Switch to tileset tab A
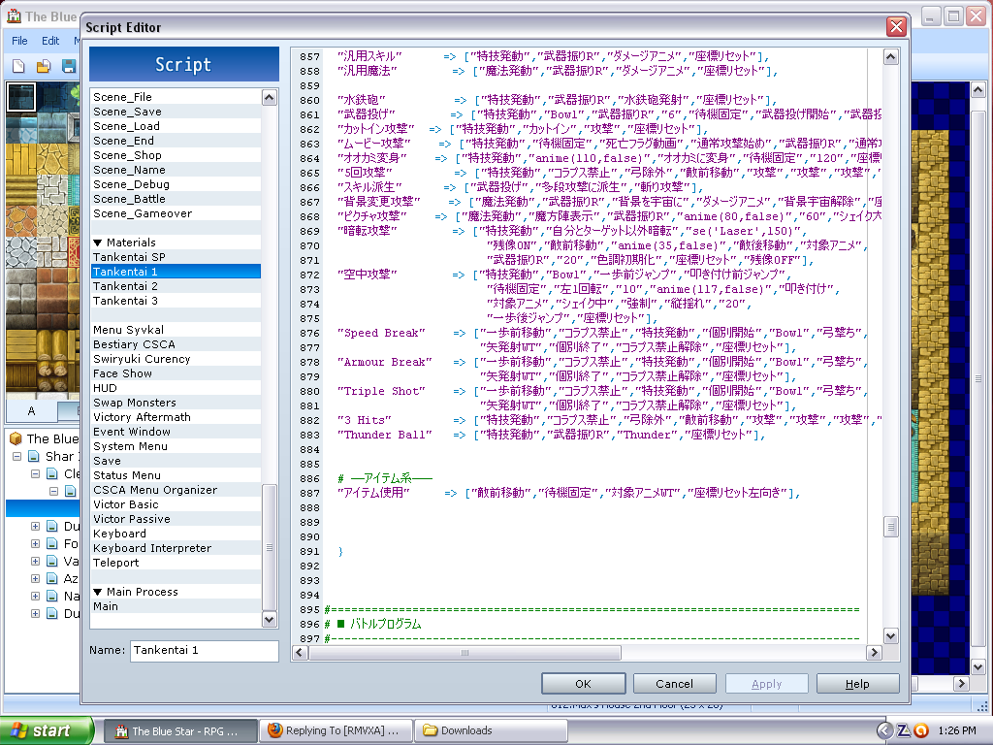Screen dimensions: 993x745 tap(31, 410)
